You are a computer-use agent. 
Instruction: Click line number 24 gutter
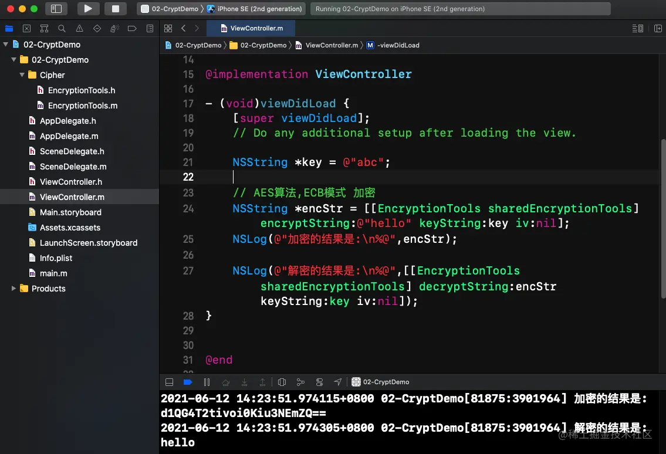[x=188, y=209]
